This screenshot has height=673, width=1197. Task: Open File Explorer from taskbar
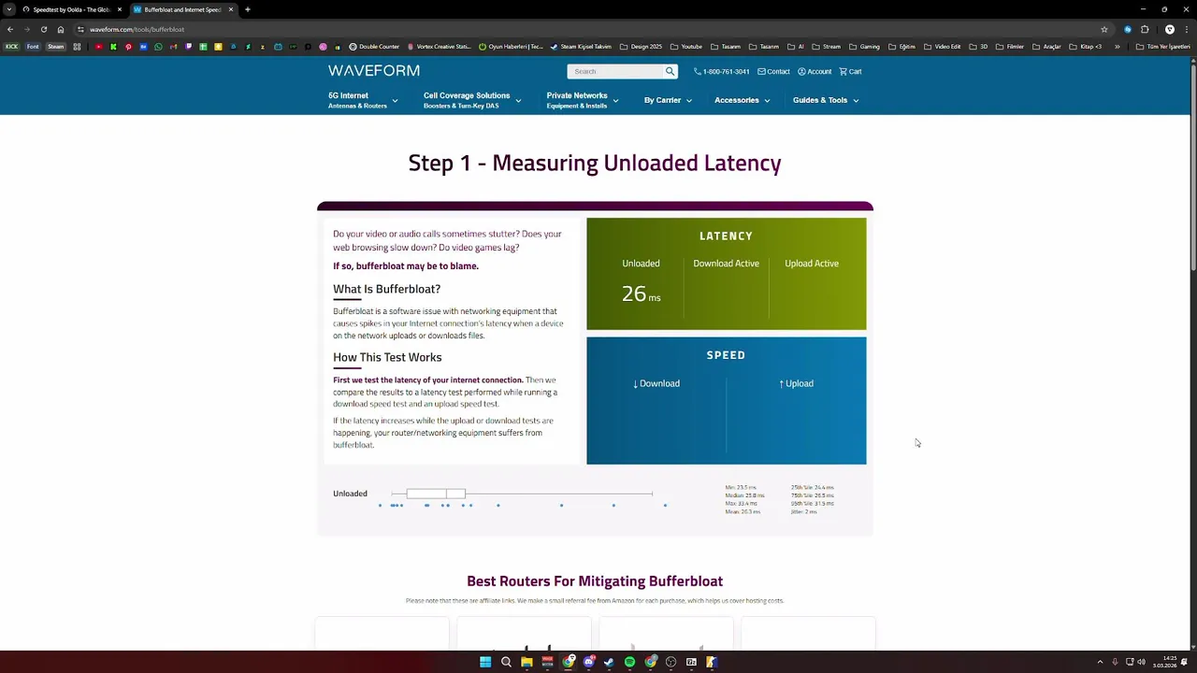click(526, 662)
